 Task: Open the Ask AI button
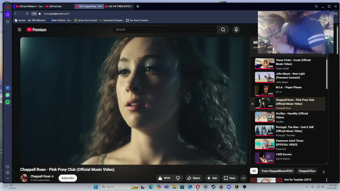tap(212, 178)
